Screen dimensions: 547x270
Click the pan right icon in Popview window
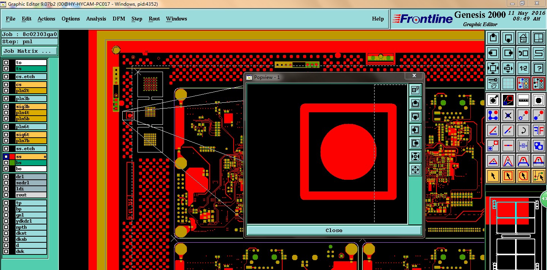pos(415,143)
